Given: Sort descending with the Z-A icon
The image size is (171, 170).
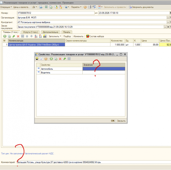Looking at the screenshot, I should point(41,36).
